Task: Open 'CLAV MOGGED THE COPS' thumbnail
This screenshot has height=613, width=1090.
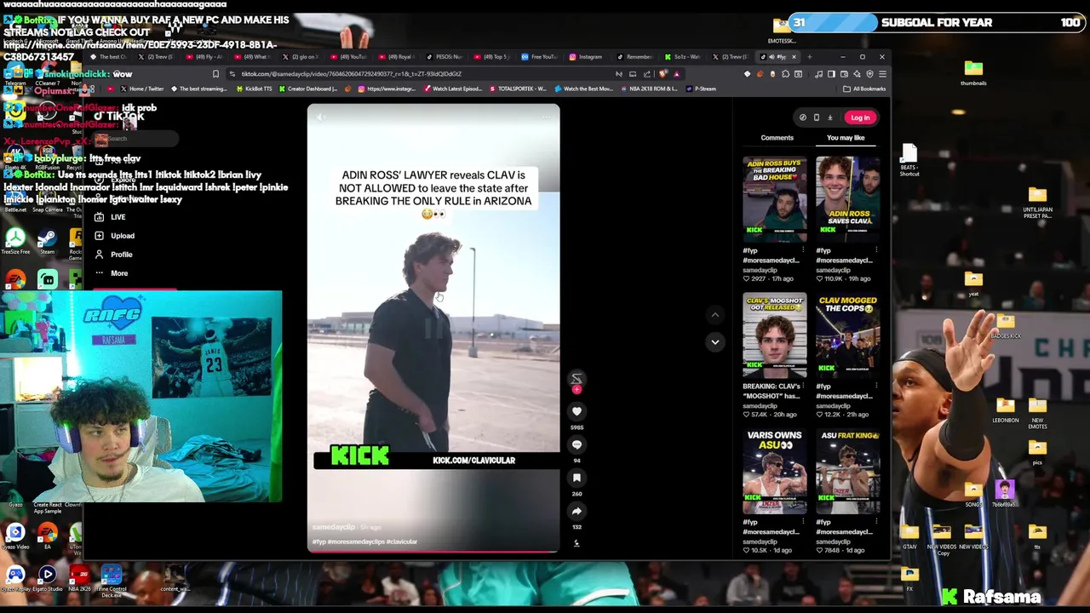Action: [x=847, y=335]
